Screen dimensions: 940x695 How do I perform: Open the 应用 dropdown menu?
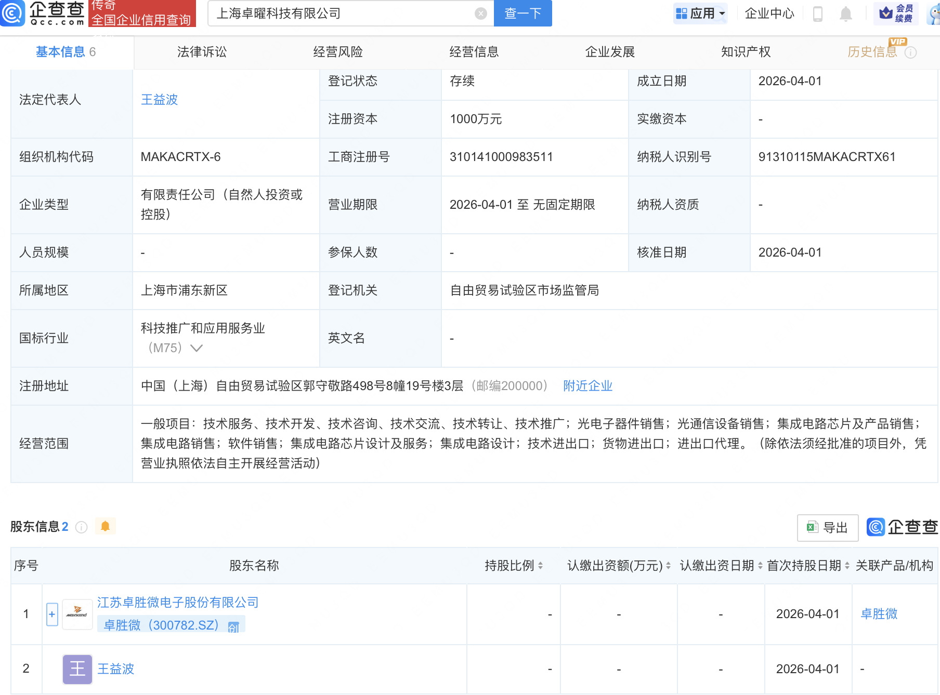(x=700, y=14)
